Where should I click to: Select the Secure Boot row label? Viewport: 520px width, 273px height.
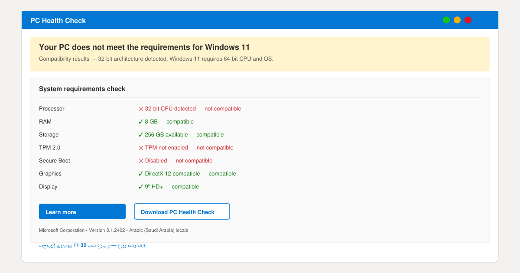(55, 161)
